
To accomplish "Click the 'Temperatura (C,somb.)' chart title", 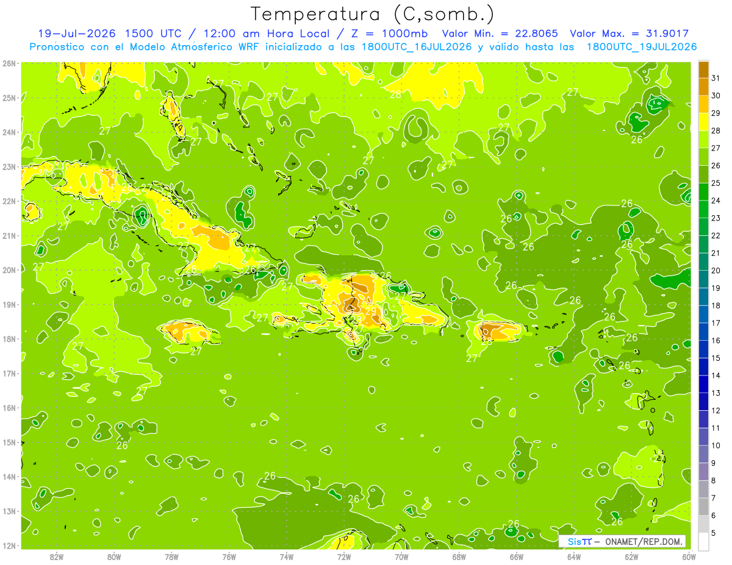I will pos(372,14).
